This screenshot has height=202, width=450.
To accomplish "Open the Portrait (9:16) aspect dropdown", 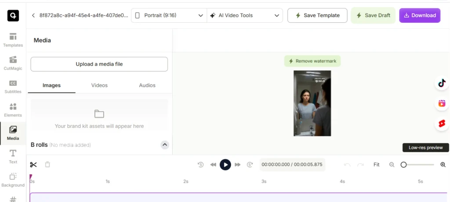I will tap(168, 15).
